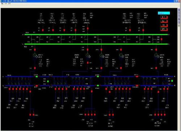Click the last red-framed button under the cyan label
The image size is (181, 131).
click(164, 29)
